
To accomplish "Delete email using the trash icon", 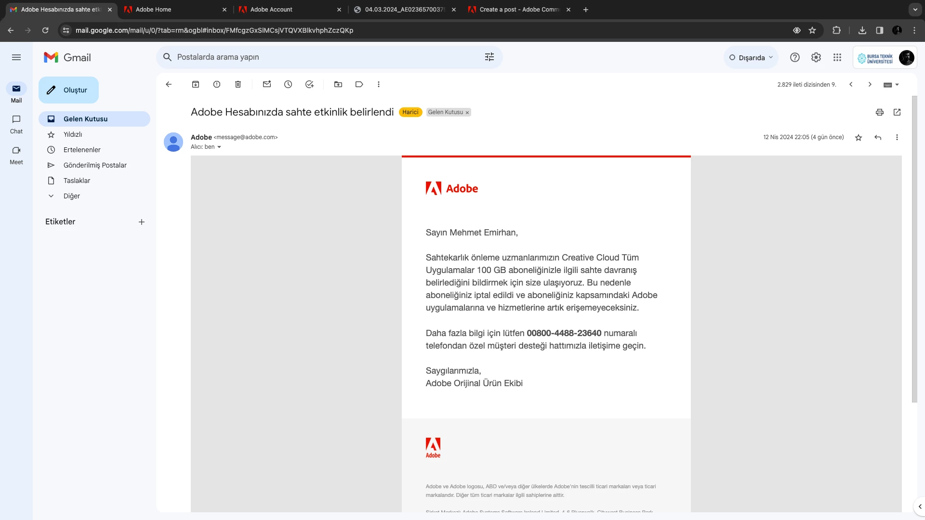I will coord(238,84).
